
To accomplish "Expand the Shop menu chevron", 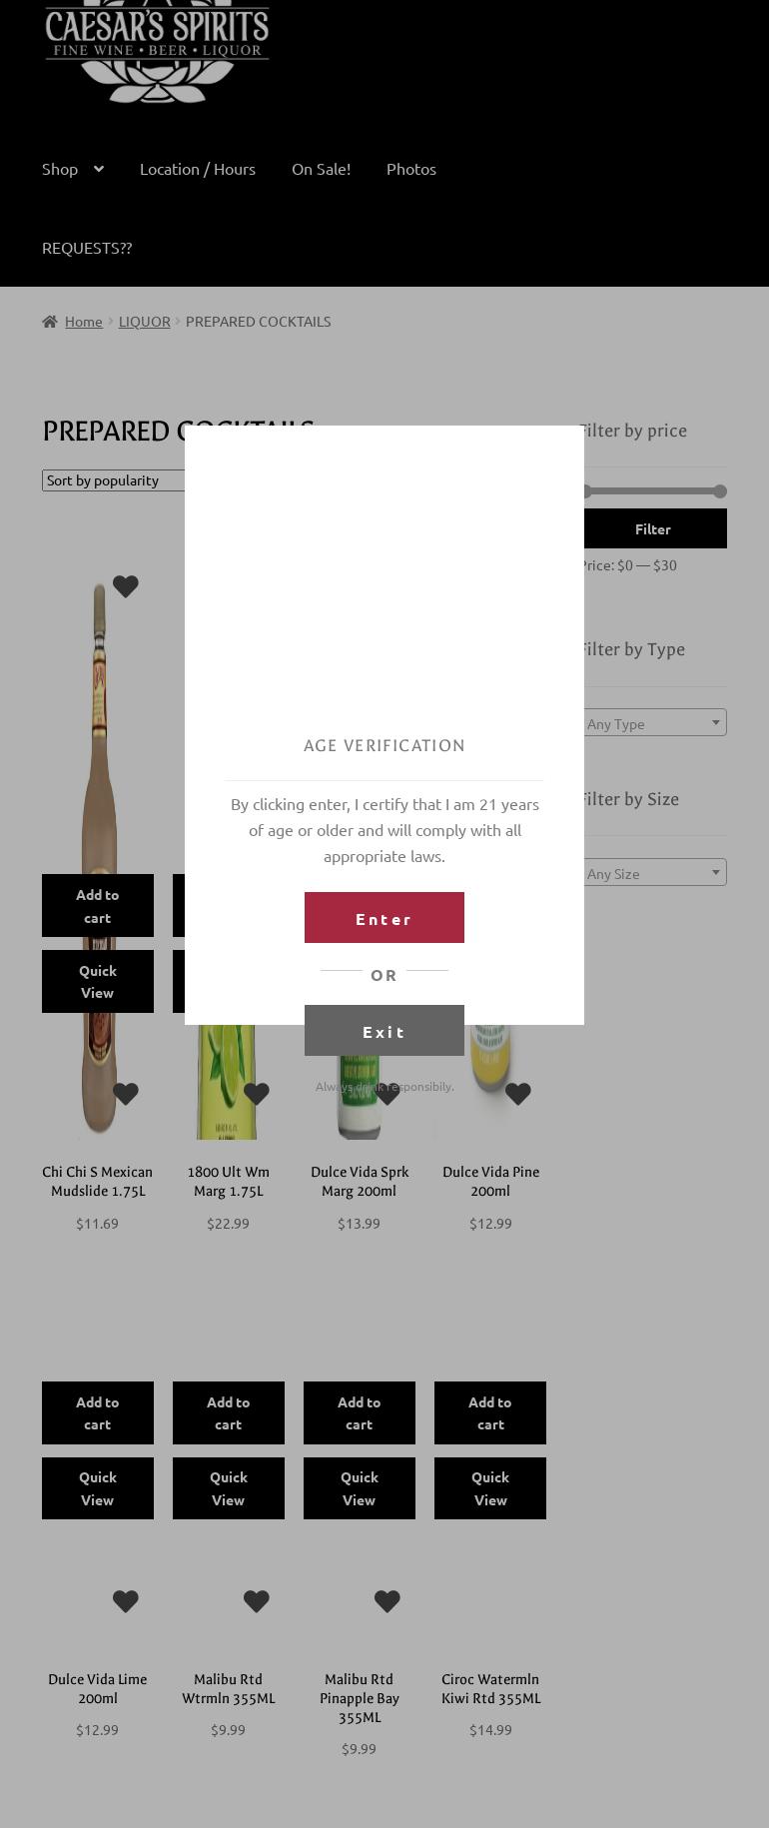I will (99, 169).
